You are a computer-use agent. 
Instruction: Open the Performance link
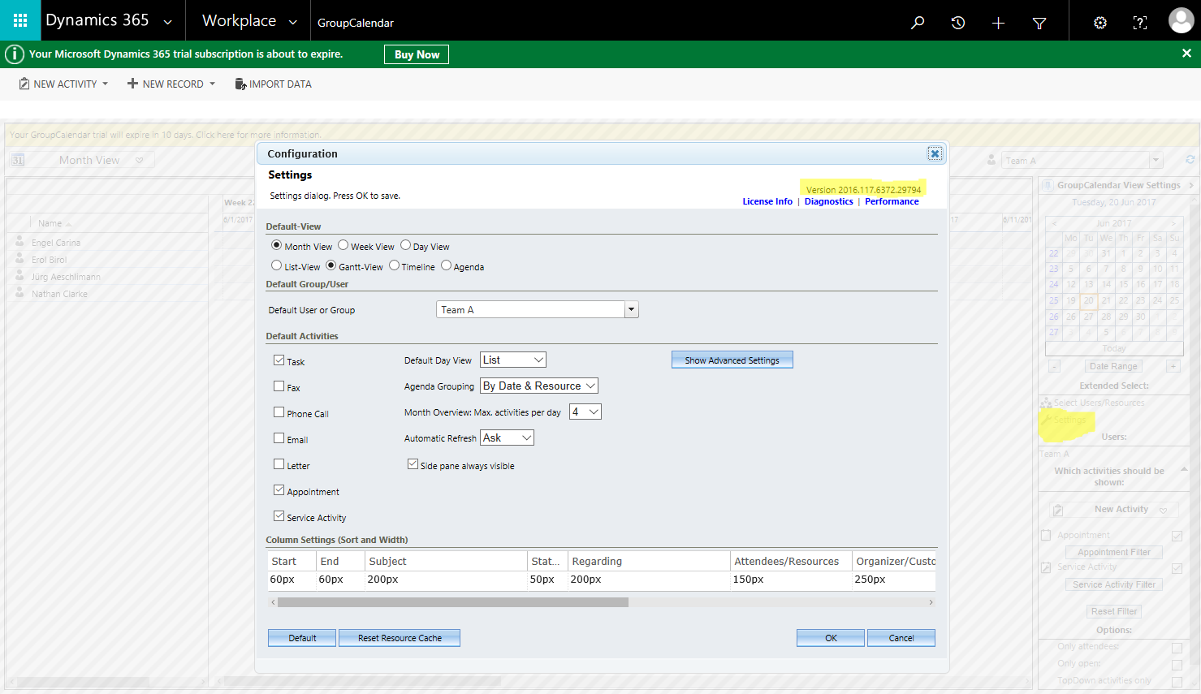coord(892,201)
